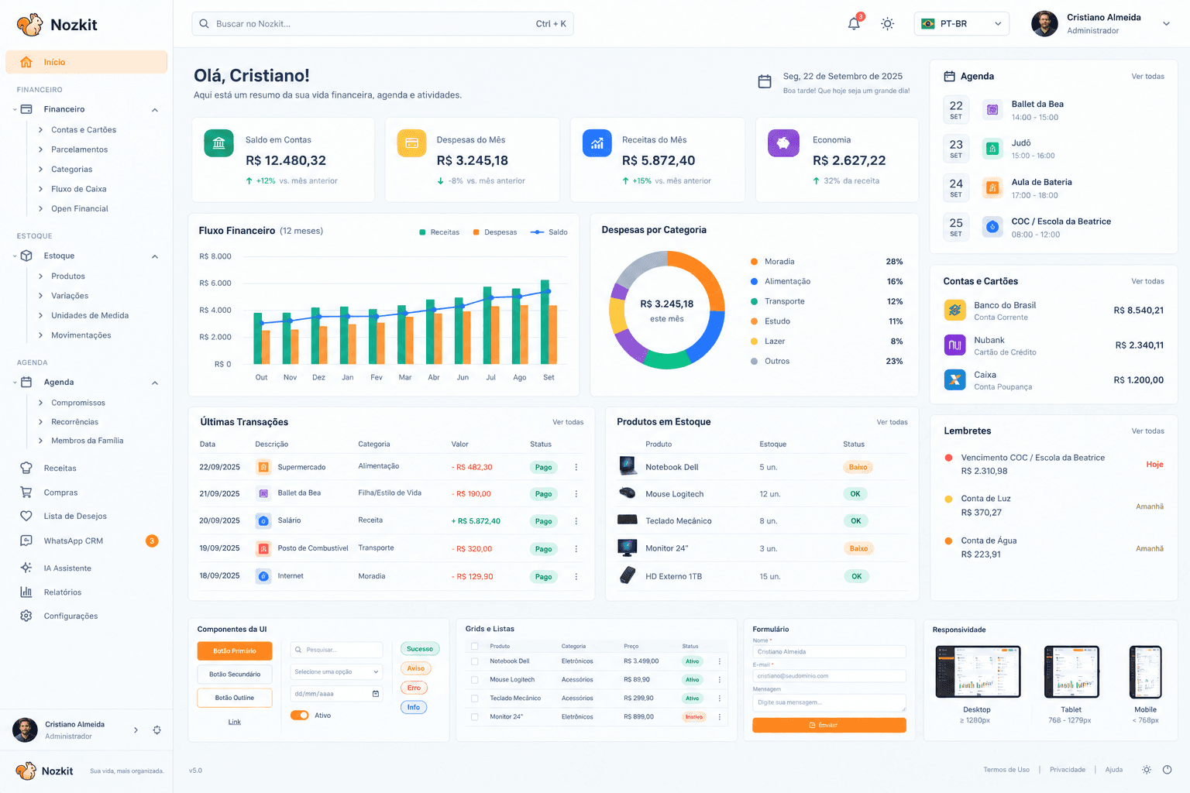Screen dimensions: 1190x793
Task: Click the Receitas sidebar icon
Action: [26, 468]
